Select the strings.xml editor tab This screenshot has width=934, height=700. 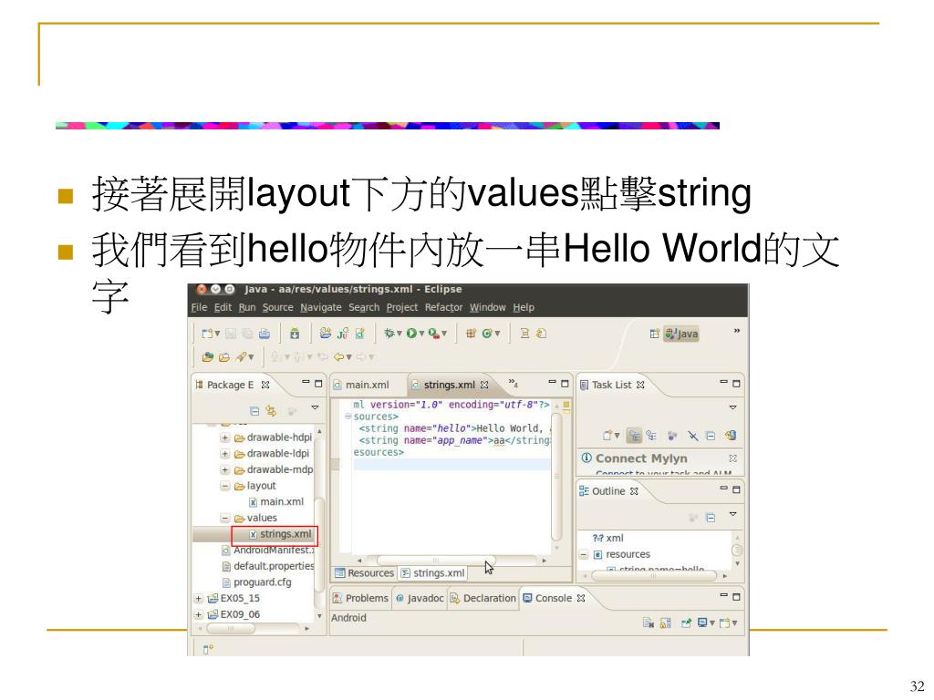click(450, 385)
